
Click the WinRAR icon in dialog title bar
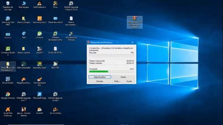tap(89, 42)
